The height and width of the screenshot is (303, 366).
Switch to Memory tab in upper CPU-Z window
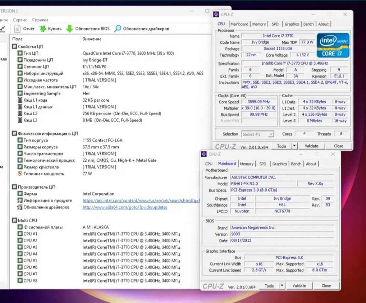(x=259, y=24)
